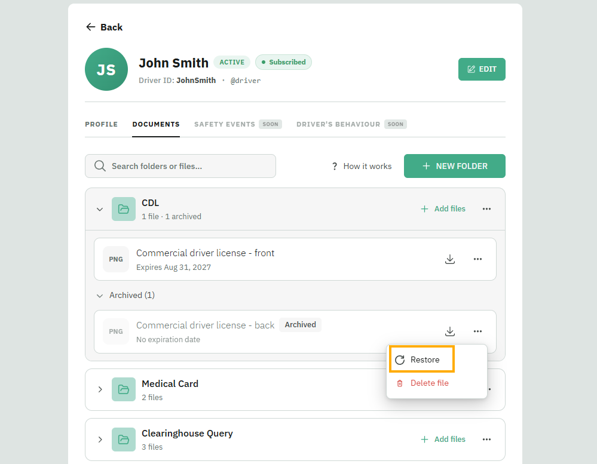597x464 pixels.
Task: Open more options for license front file
Action: (x=477, y=259)
